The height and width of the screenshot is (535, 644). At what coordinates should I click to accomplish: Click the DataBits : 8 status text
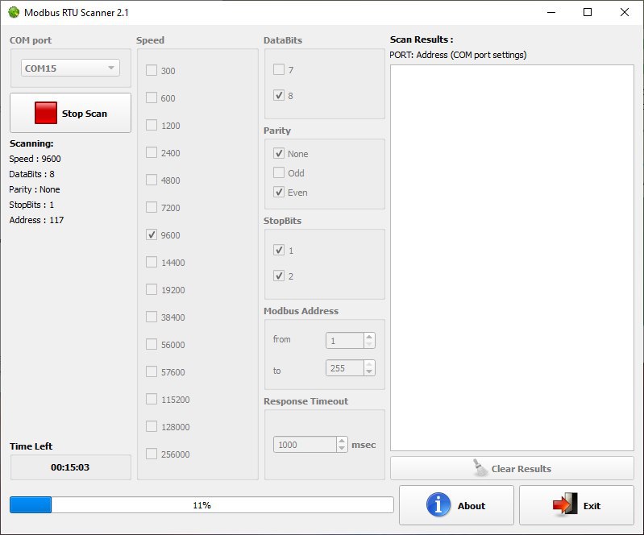pyautogui.click(x=31, y=174)
